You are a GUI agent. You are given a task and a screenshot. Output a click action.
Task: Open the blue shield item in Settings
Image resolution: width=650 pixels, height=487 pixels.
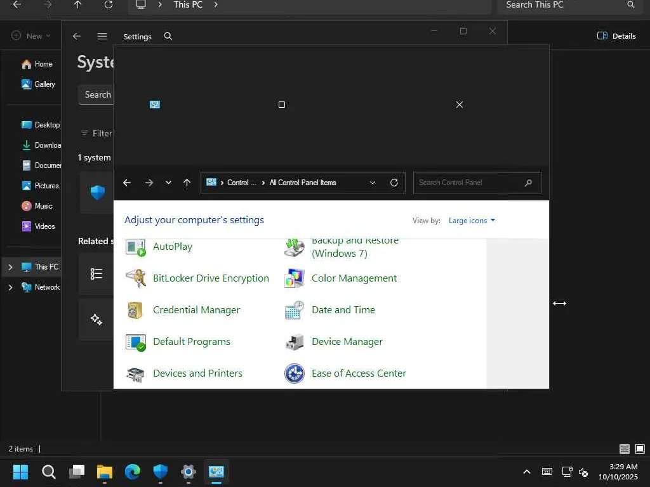[x=98, y=193]
